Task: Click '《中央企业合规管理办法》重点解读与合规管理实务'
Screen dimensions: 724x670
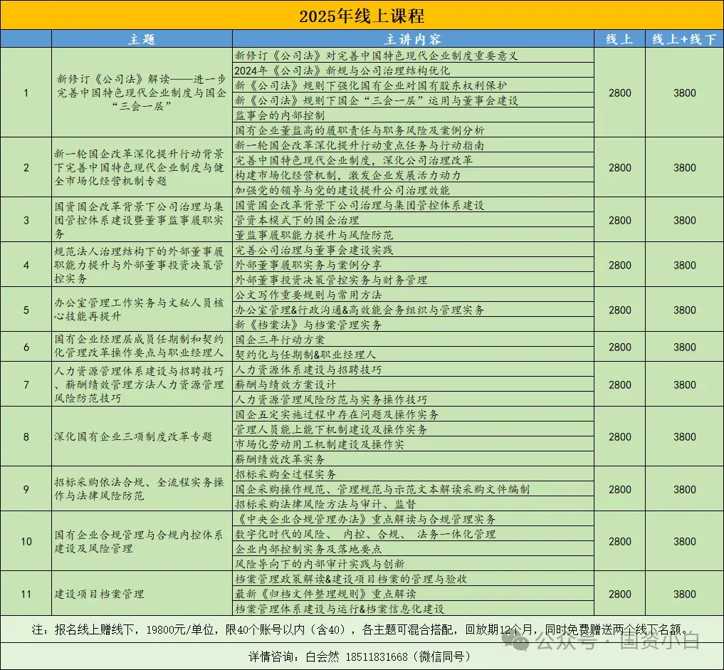Action: click(x=413, y=519)
